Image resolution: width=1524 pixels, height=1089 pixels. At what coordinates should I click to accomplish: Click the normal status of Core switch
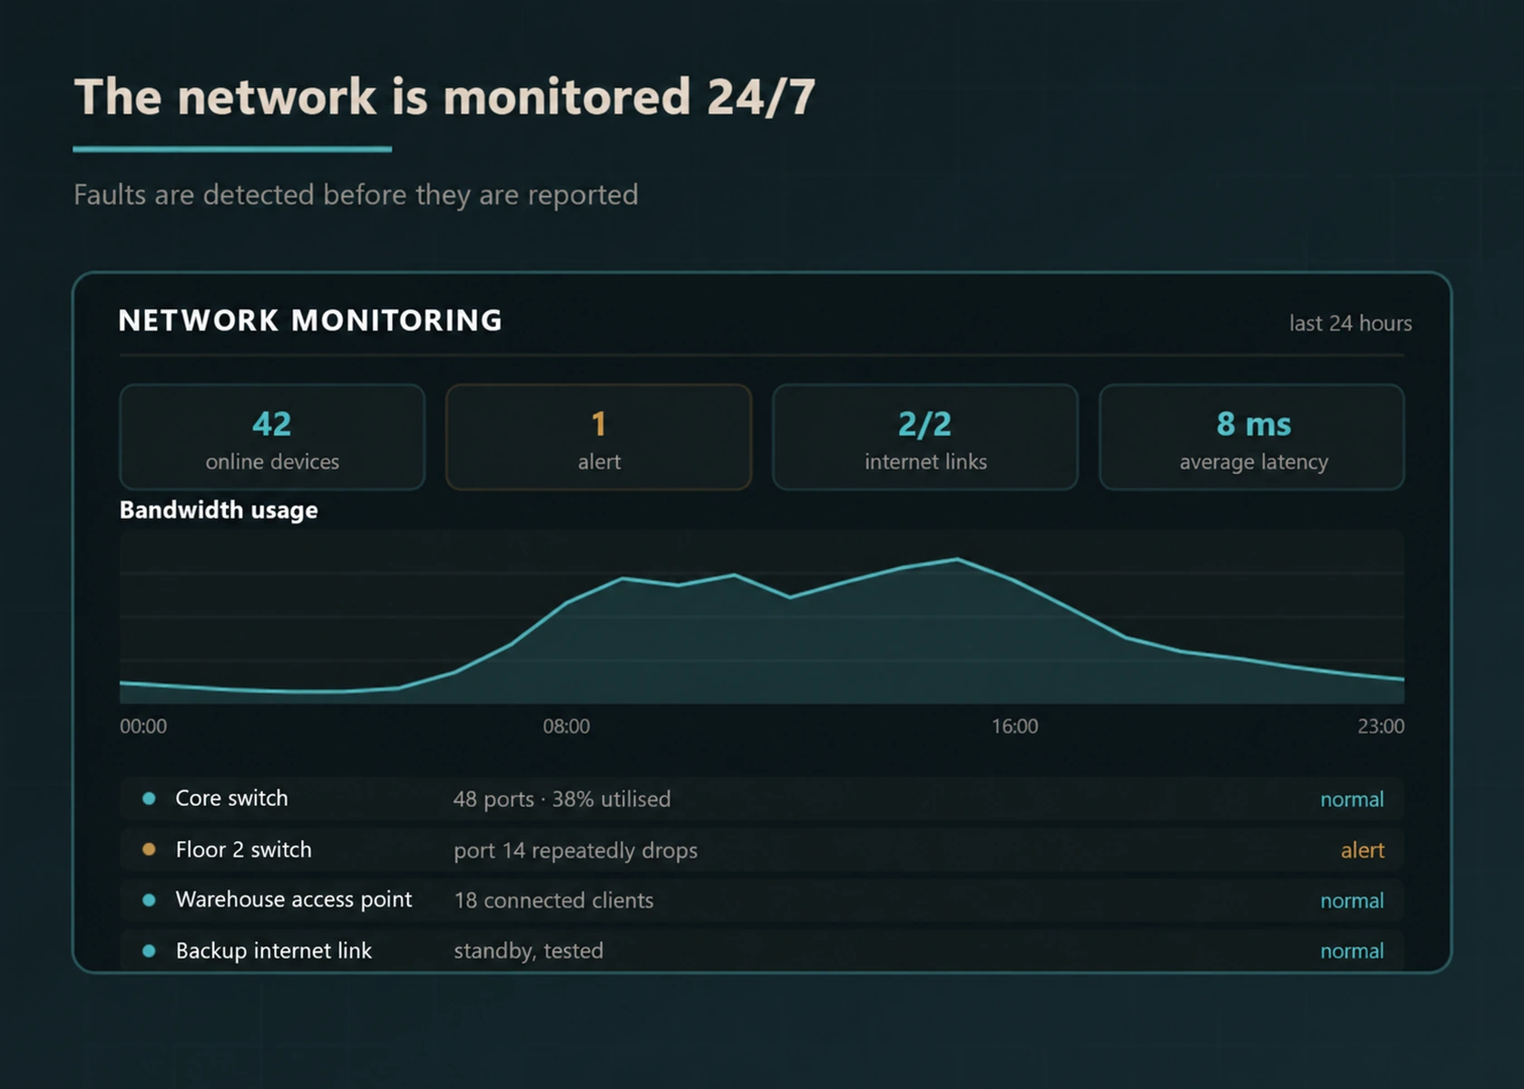[x=1352, y=800]
